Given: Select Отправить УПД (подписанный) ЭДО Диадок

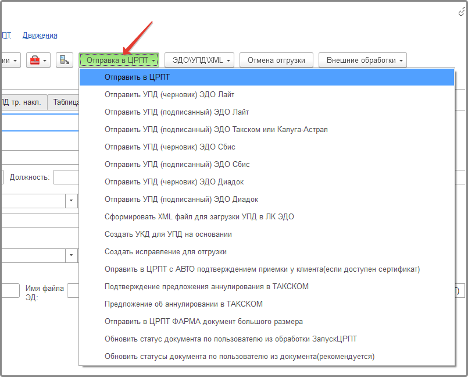Looking at the screenshot, I should (x=267, y=199).
